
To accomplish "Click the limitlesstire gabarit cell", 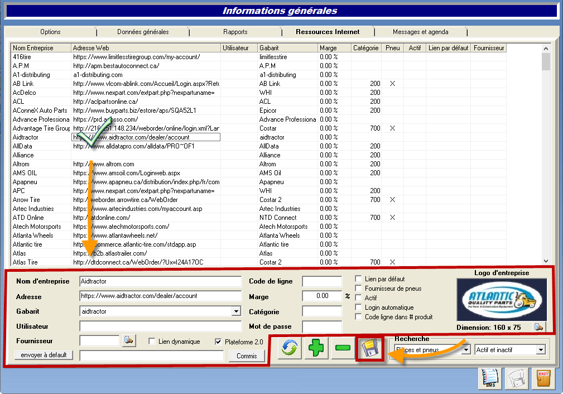I will point(287,57).
